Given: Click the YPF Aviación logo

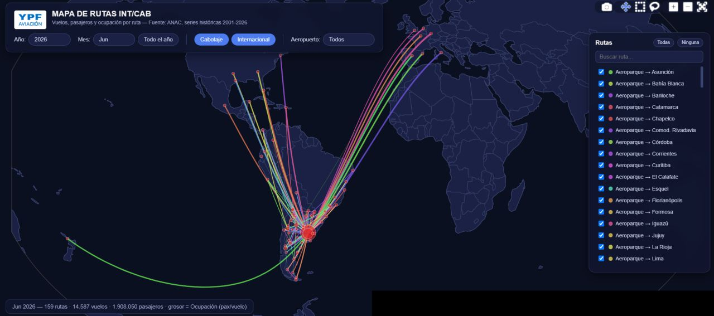Looking at the screenshot, I should (x=30, y=20).
